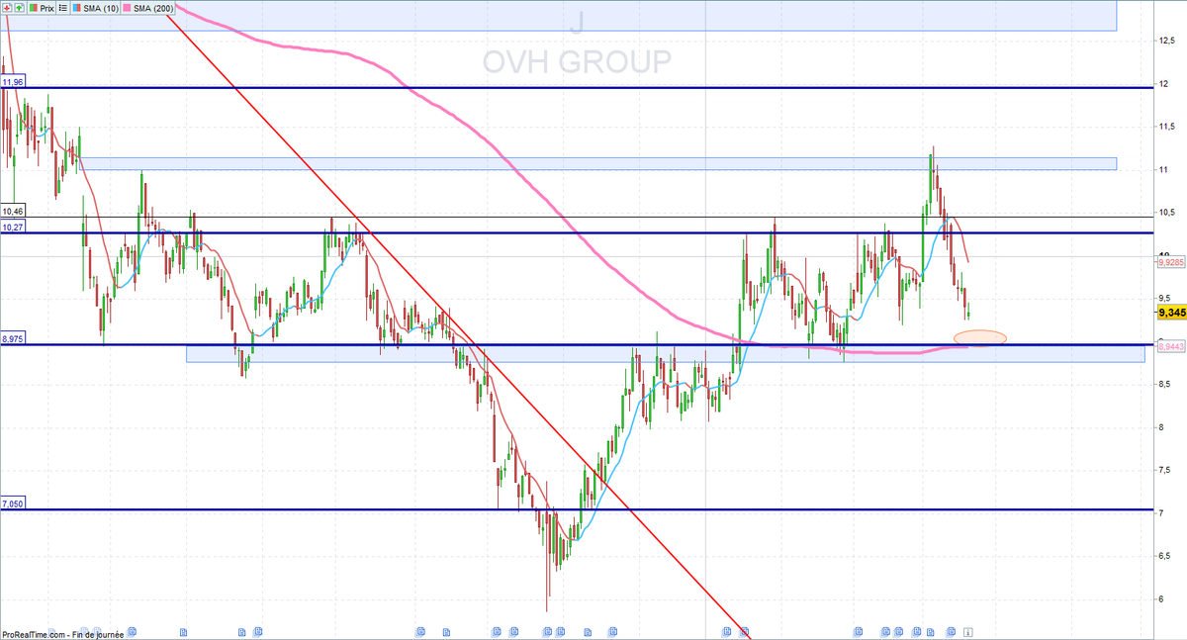1187x640 pixels.
Task: Select the blue rectangle zone below 8,975 line
Action: coord(666,353)
